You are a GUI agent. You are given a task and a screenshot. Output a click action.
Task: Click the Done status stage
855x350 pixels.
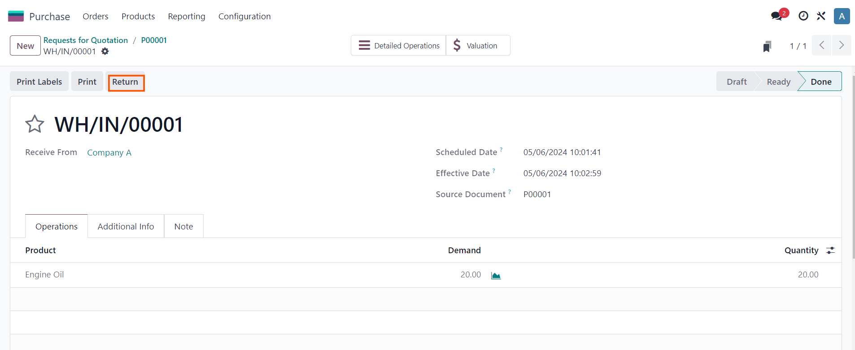pos(821,82)
